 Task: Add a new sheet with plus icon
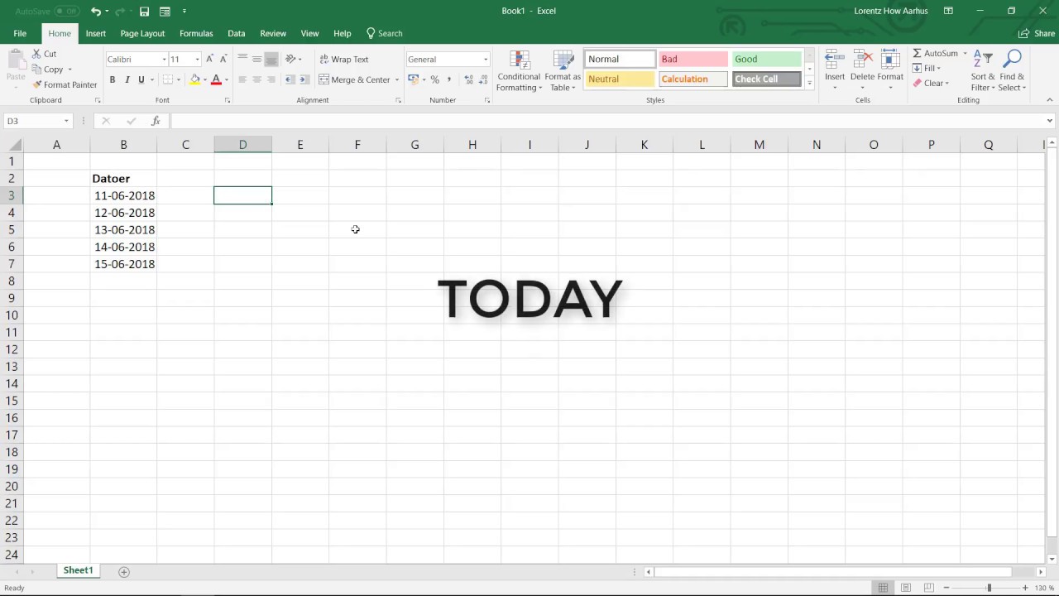tap(124, 572)
